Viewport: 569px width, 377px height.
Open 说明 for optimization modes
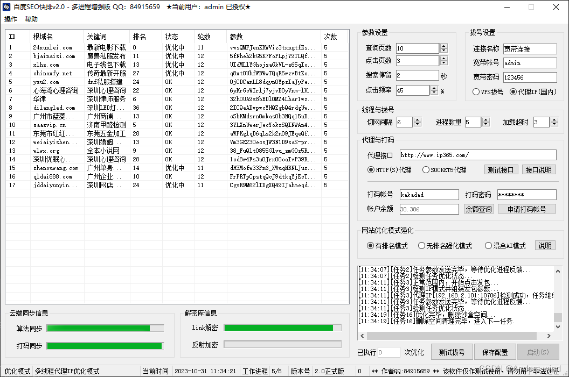coord(545,246)
